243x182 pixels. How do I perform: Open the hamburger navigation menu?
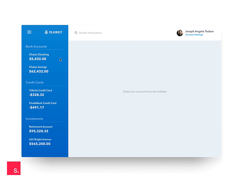tap(29, 32)
